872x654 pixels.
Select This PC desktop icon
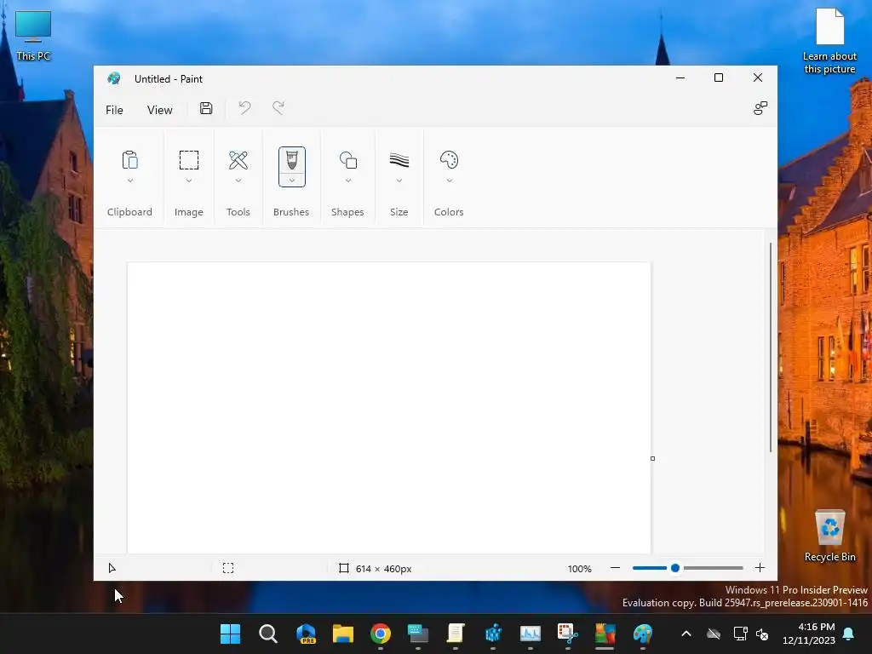33,36
